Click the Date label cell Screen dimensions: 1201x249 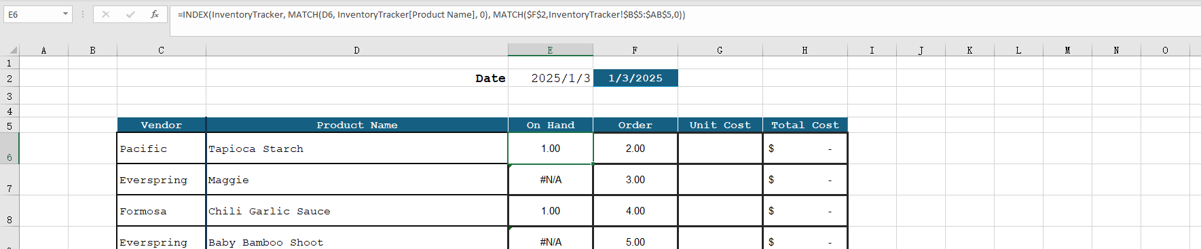(356, 78)
